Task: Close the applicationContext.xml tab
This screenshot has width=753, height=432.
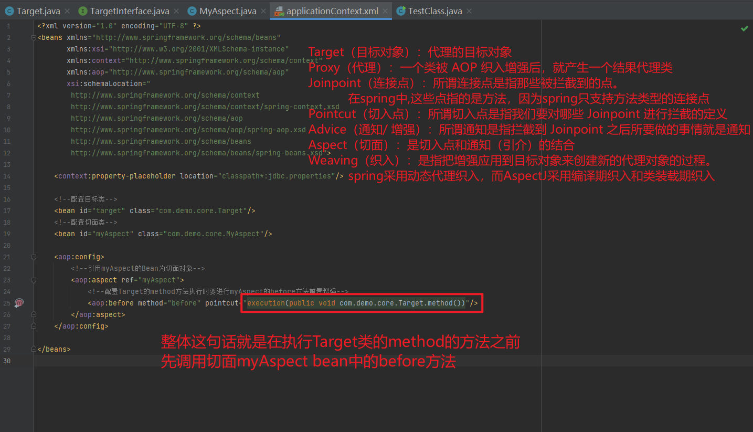Action: click(385, 11)
